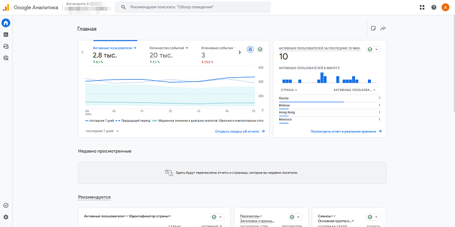Change the последние 7 дней date range
This screenshot has width=455, height=227.
102,131
